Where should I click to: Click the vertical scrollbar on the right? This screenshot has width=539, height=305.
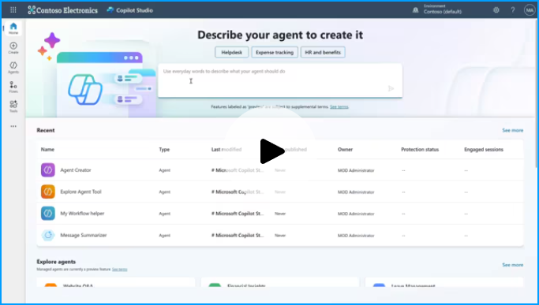coord(536,93)
